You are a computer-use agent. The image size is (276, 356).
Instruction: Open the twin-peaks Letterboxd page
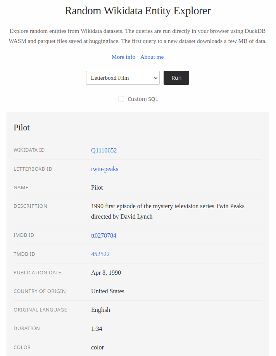(105, 169)
